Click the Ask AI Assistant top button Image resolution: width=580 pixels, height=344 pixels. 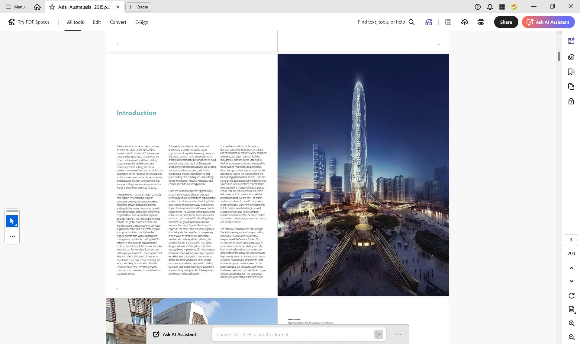[548, 22]
